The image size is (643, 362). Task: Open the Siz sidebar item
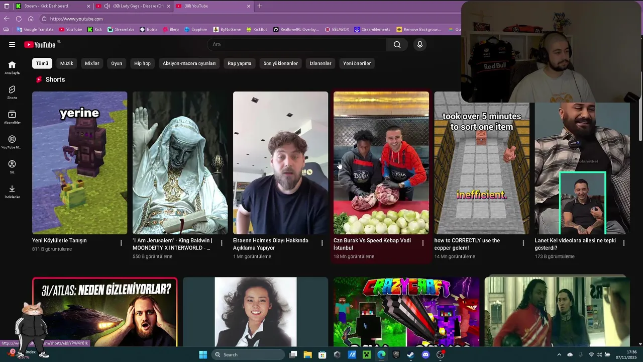12,166
